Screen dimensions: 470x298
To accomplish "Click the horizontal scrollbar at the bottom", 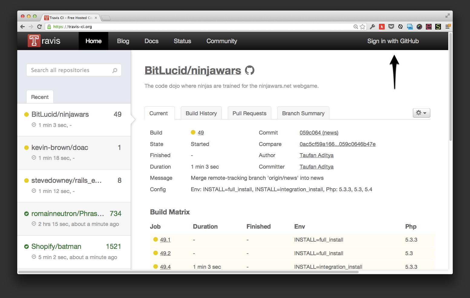I will (188, 272).
